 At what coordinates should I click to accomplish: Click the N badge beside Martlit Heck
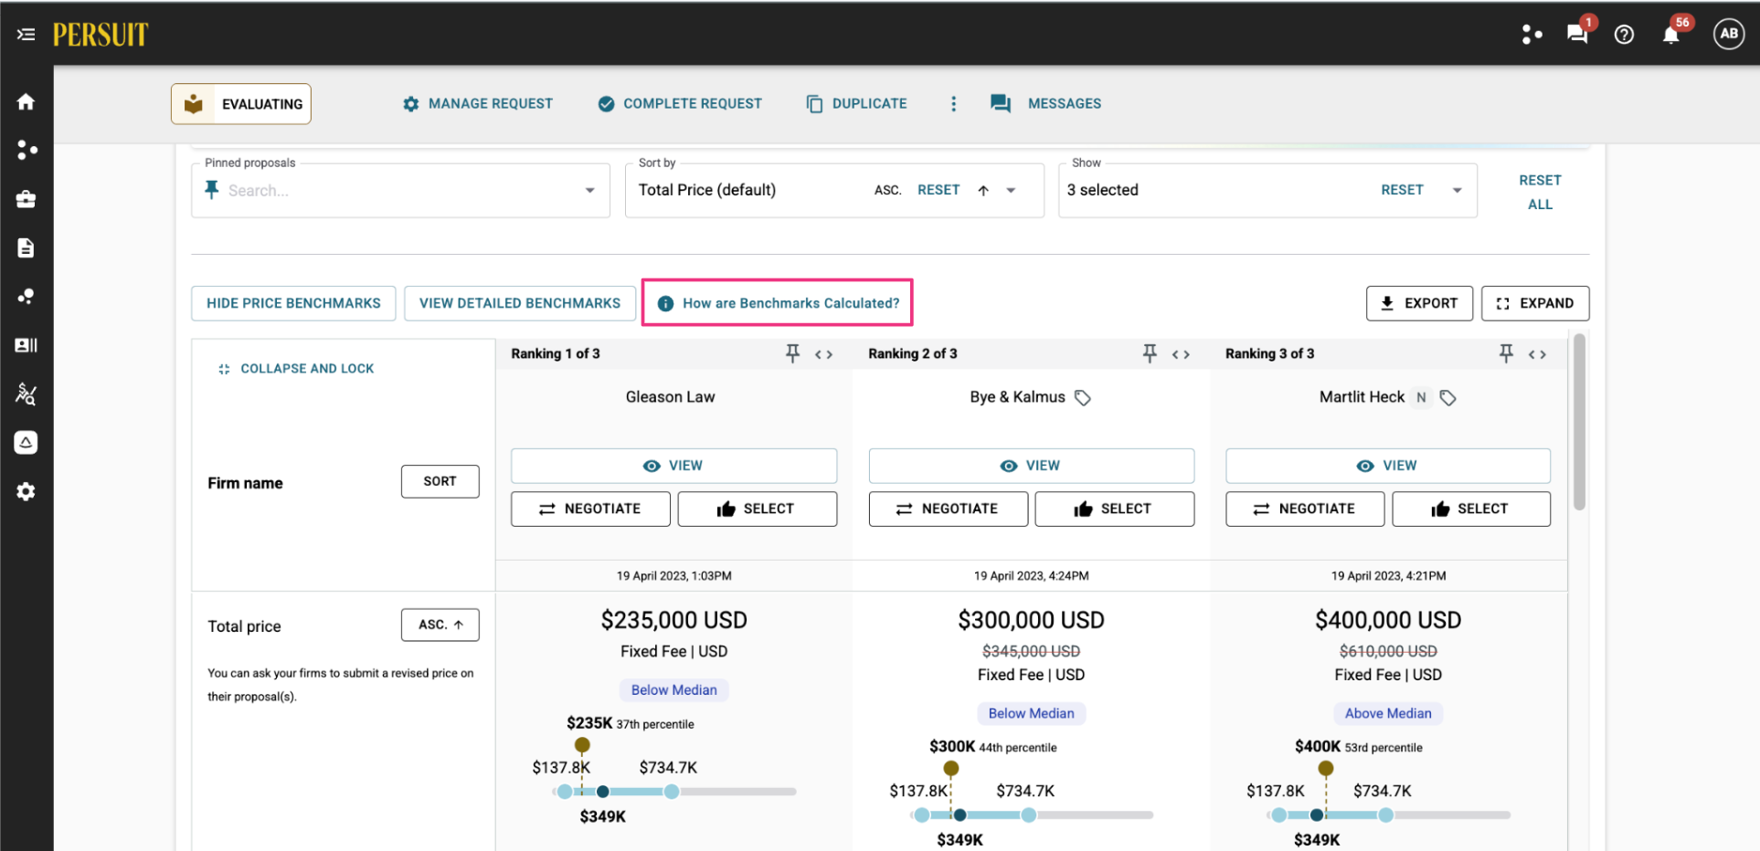point(1421,397)
